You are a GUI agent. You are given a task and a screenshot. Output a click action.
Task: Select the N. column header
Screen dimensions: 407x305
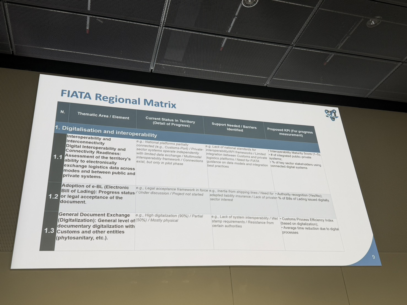click(x=63, y=112)
